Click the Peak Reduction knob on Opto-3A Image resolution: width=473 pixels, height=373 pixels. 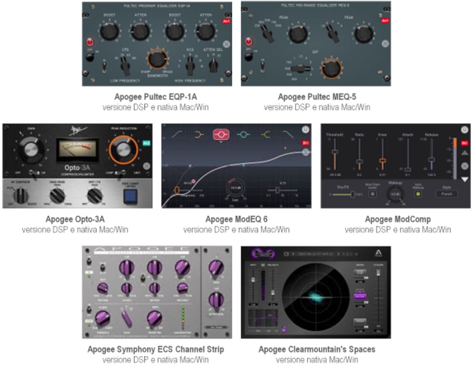coord(123,150)
